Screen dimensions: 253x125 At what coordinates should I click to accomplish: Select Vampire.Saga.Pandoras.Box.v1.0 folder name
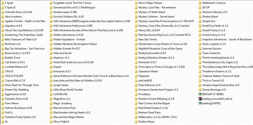click(221, 85)
